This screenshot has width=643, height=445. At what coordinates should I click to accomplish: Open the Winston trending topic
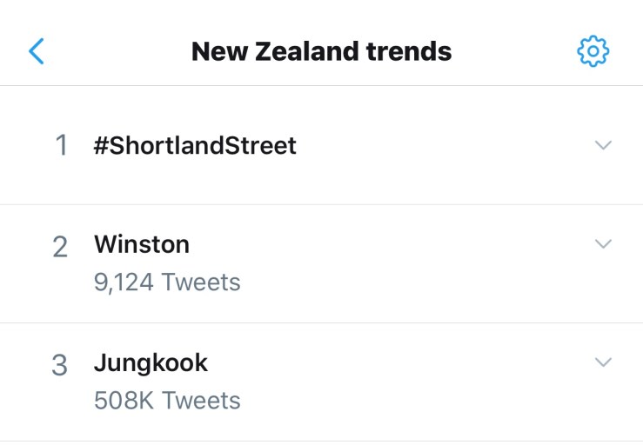[142, 245]
